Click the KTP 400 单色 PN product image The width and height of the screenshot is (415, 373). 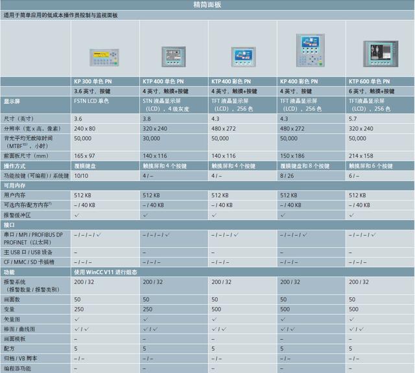pyautogui.click(x=174, y=56)
